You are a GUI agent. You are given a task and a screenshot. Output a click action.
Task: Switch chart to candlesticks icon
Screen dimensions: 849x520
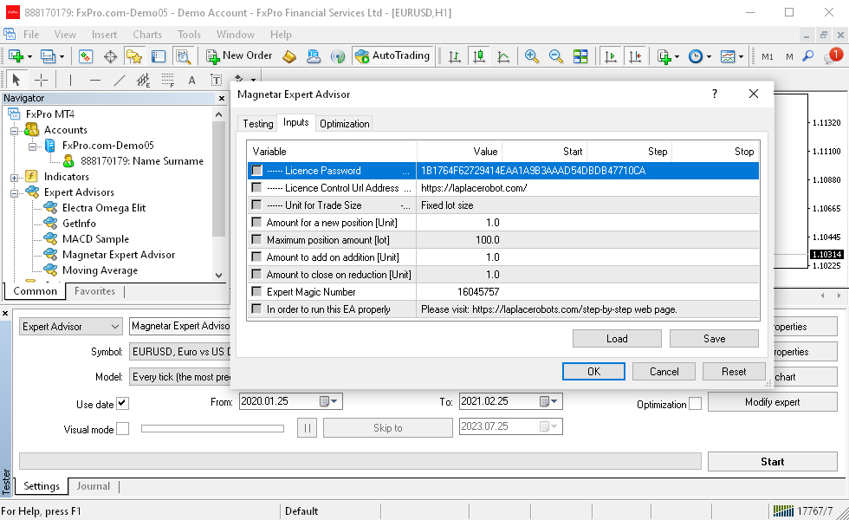479,55
